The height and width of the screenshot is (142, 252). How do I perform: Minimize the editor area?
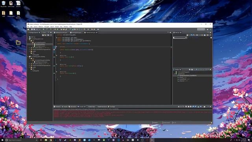(168, 32)
